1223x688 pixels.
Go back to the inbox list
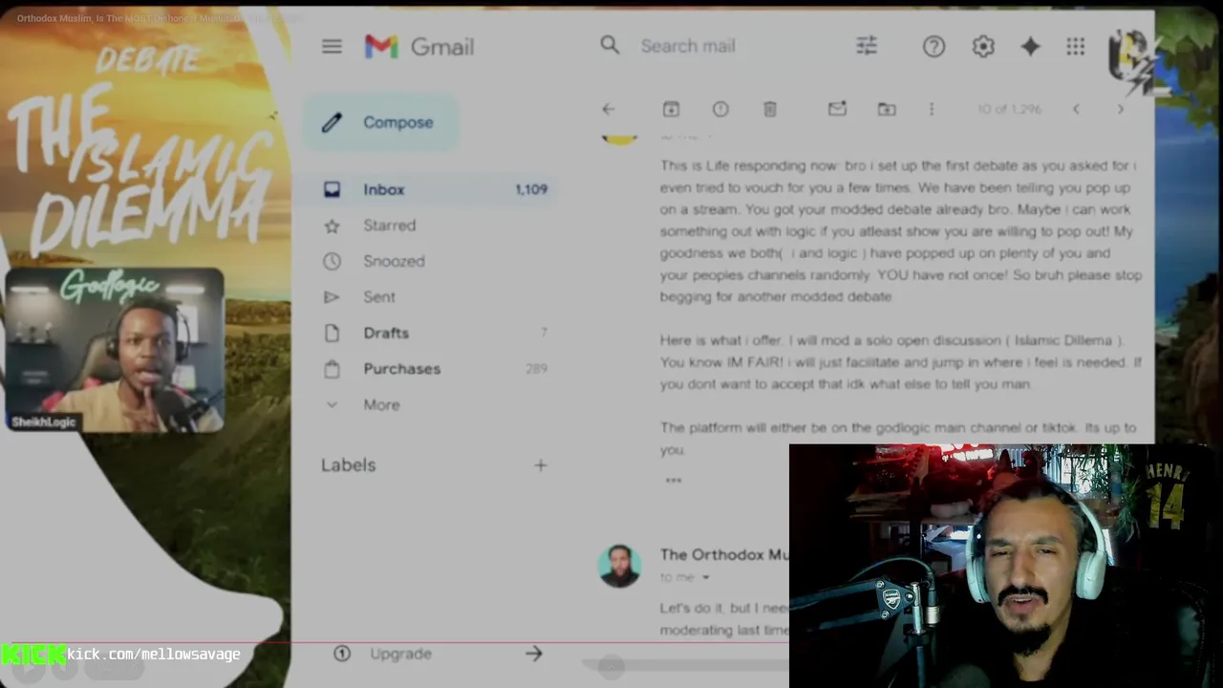[609, 109]
